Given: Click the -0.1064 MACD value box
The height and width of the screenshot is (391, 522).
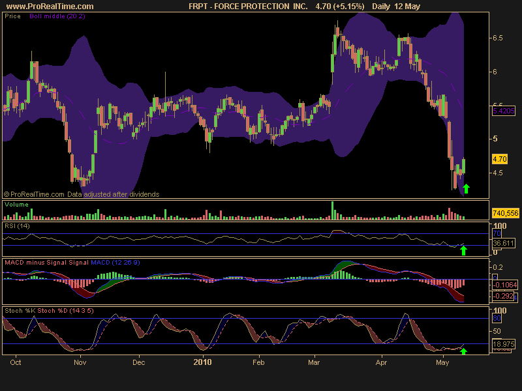Looking at the screenshot, I should 505,285.
